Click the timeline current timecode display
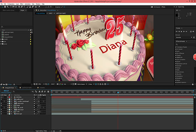 [x=6, y=91]
